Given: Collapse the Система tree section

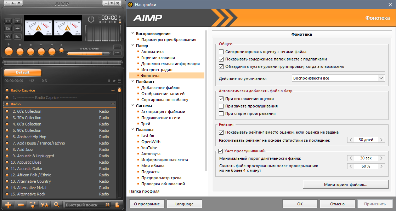Looking at the screenshot, I should click(x=132, y=105).
